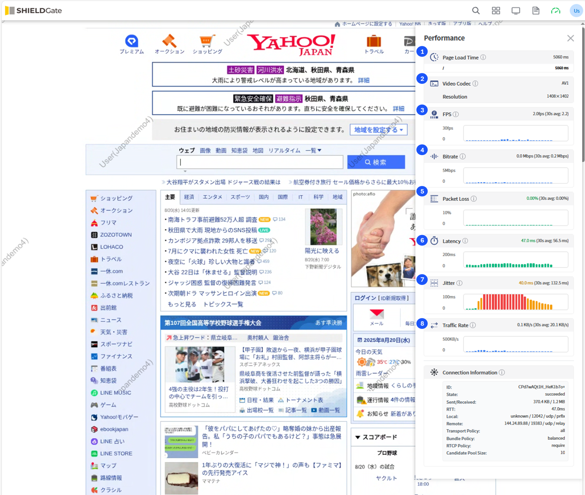Click the Performance panel vertical scrollbar
Viewport: 585px width, 495px height.
point(583,95)
